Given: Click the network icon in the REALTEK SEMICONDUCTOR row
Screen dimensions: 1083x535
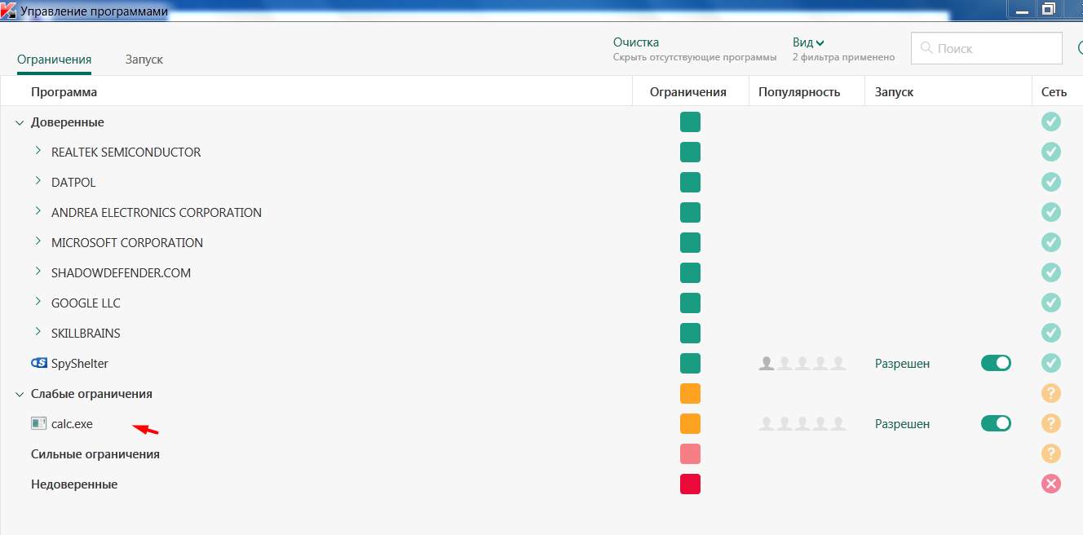Looking at the screenshot, I should 1051,152.
